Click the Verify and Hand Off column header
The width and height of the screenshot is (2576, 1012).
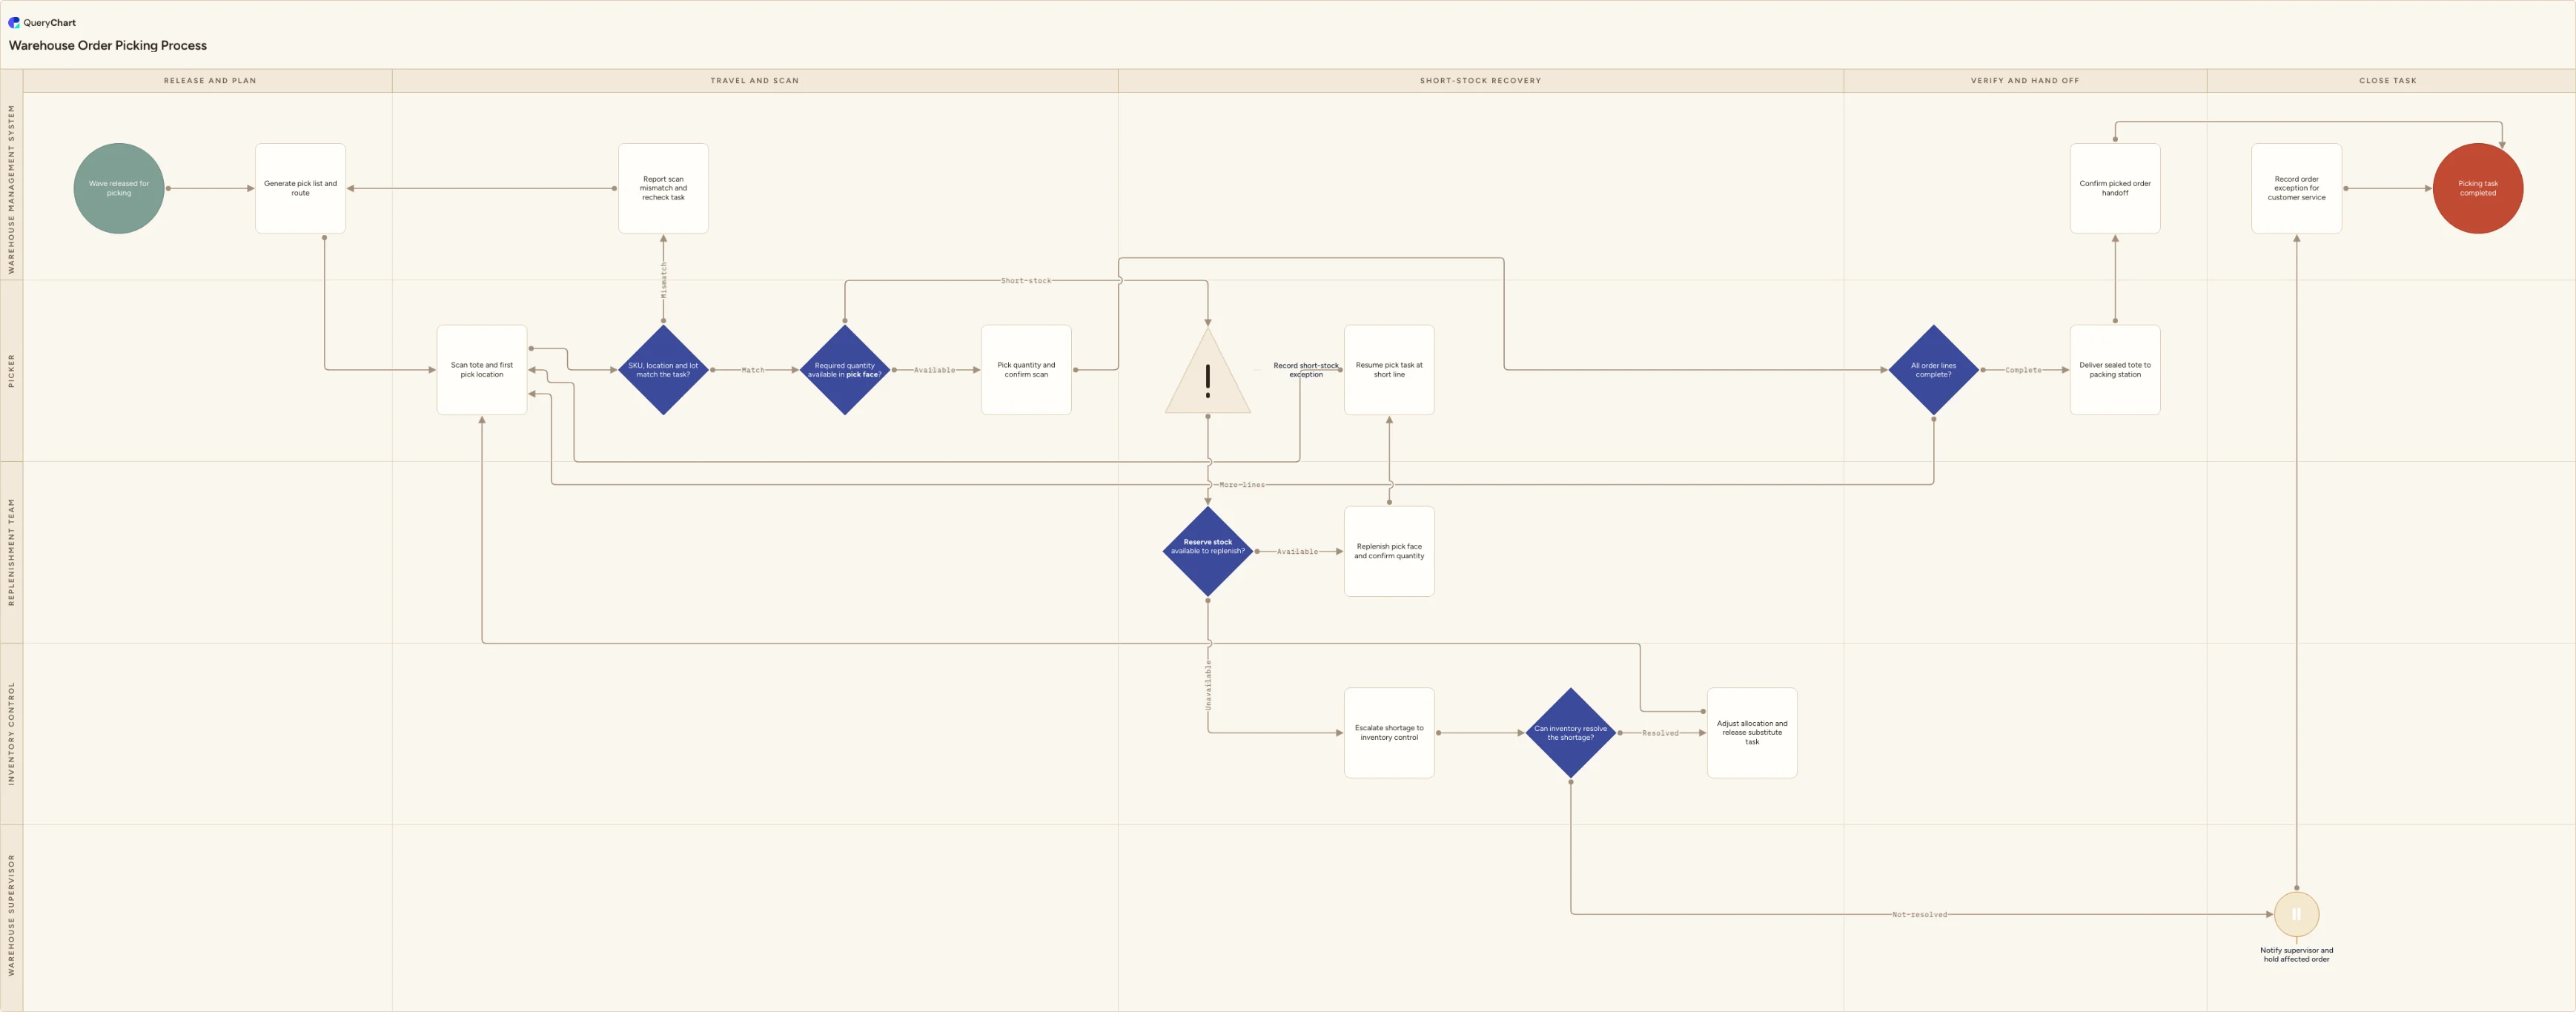coord(2025,81)
